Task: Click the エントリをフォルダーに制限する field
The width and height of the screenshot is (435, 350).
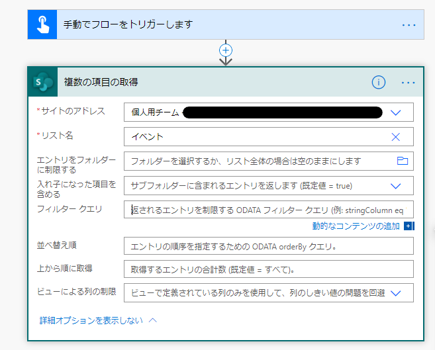Action: [x=269, y=161]
